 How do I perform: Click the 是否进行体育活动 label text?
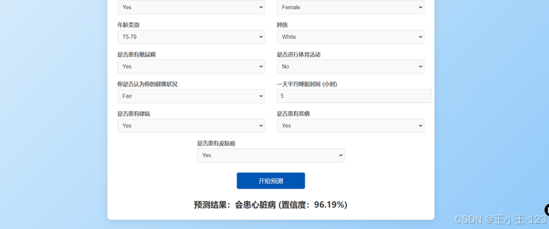click(x=299, y=55)
